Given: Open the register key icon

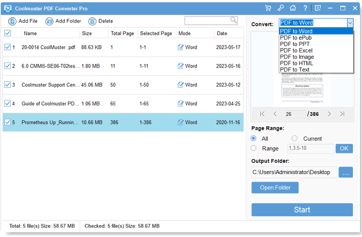Looking at the screenshot, I should point(280,8).
